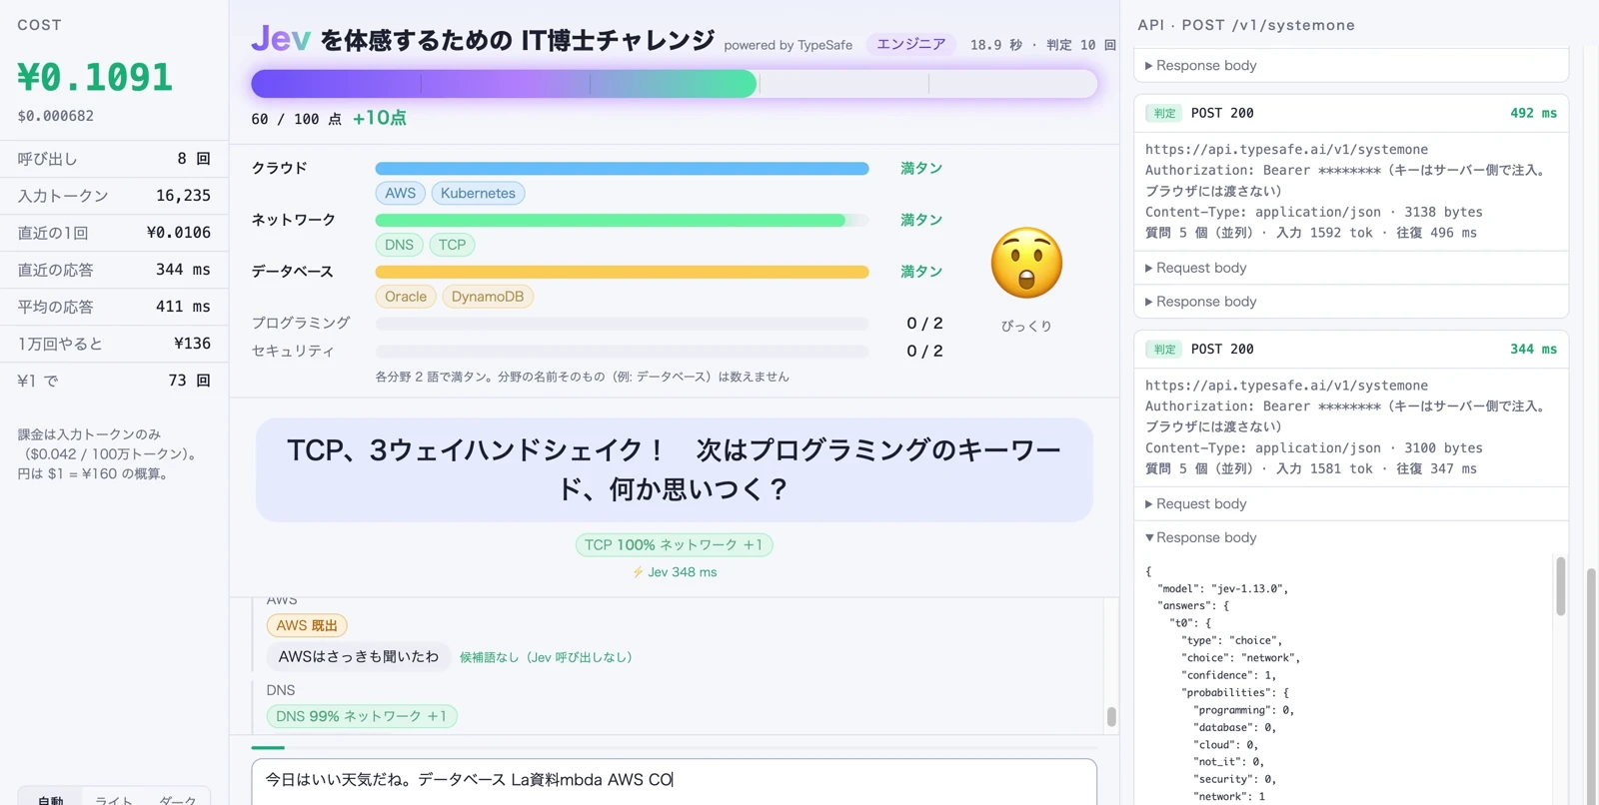Click the ネットワーク category progress bar
This screenshot has height=805, width=1599.
[622, 221]
